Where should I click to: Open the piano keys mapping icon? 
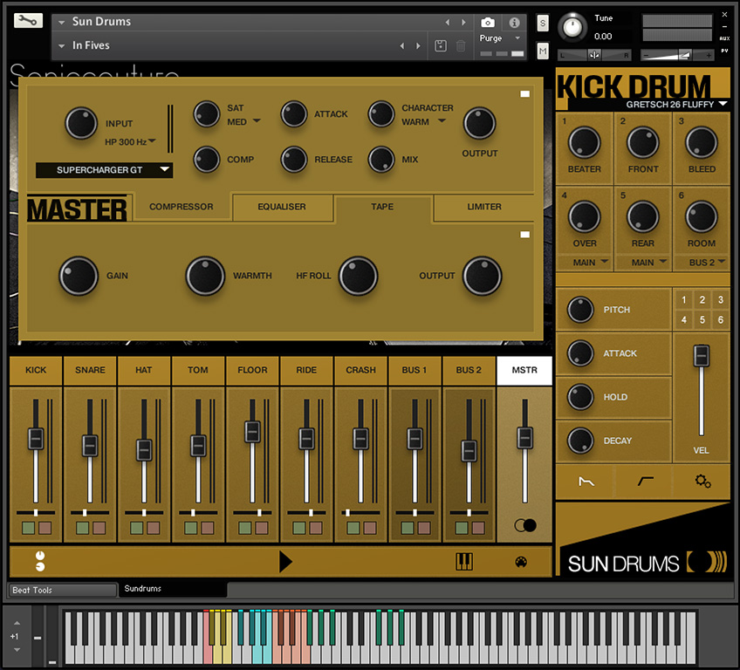[464, 562]
